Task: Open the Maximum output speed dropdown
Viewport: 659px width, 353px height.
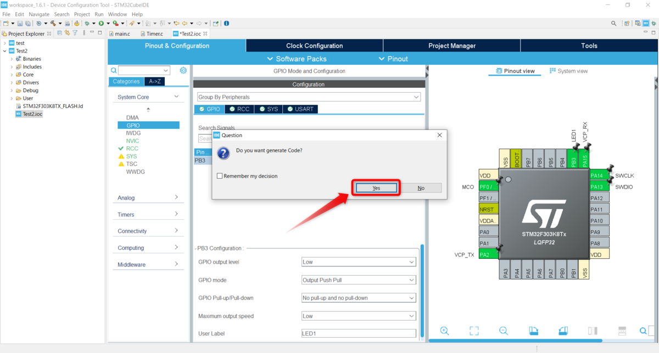Action: [x=359, y=316]
